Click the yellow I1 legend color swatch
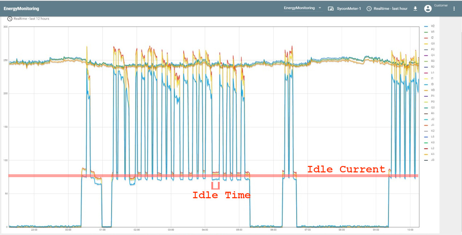The image size is (462, 235). pyautogui.click(x=426, y=79)
